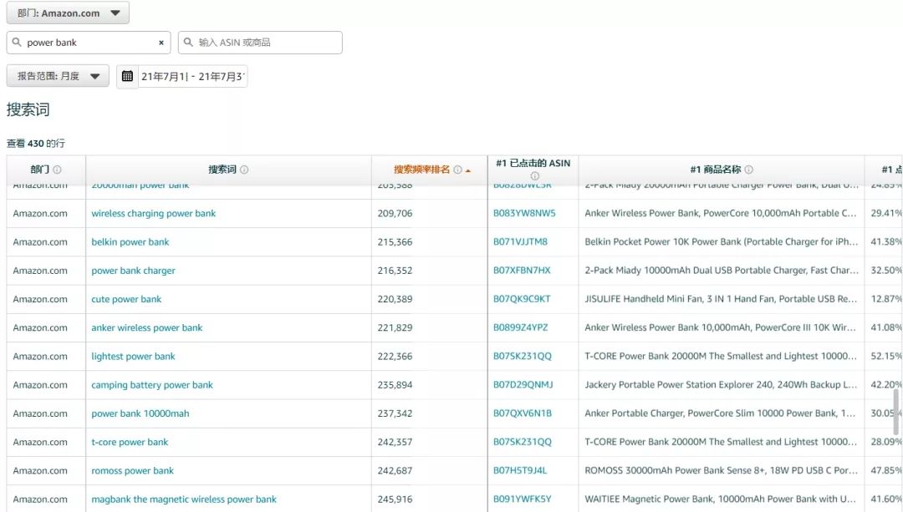Show info for 搜索频率排名 column
Viewport: 903px width, 512px height.
pyautogui.click(x=457, y=170)
